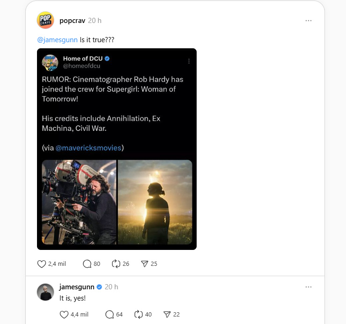The width and height of the screenshot is (346, 324).
Task: Repost James Gunn's reply
Action: coord(139,315)
